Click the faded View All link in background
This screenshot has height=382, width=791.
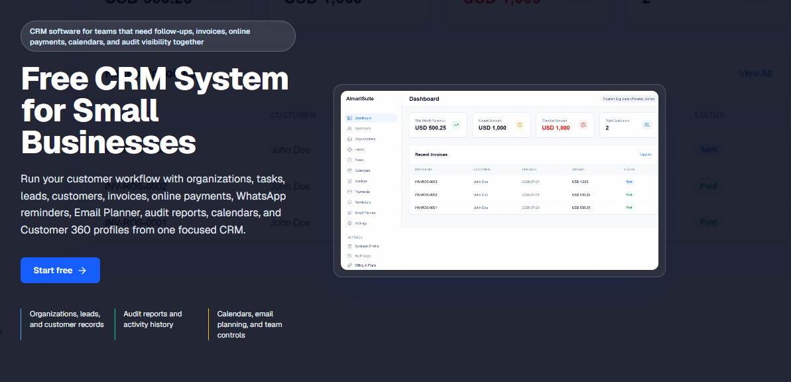tap(755, 73)
